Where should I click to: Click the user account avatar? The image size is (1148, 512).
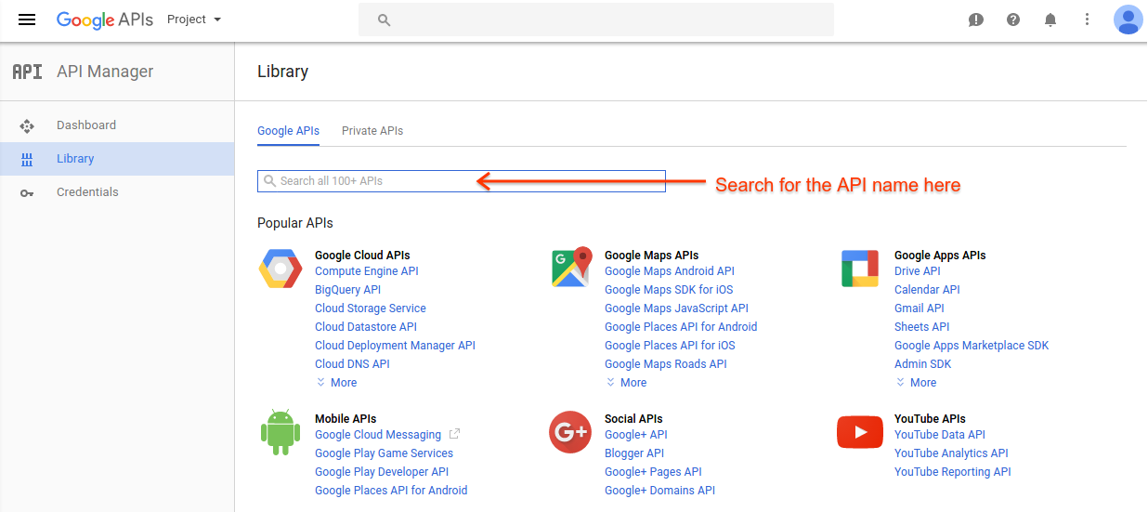(x=1128, y=20)
